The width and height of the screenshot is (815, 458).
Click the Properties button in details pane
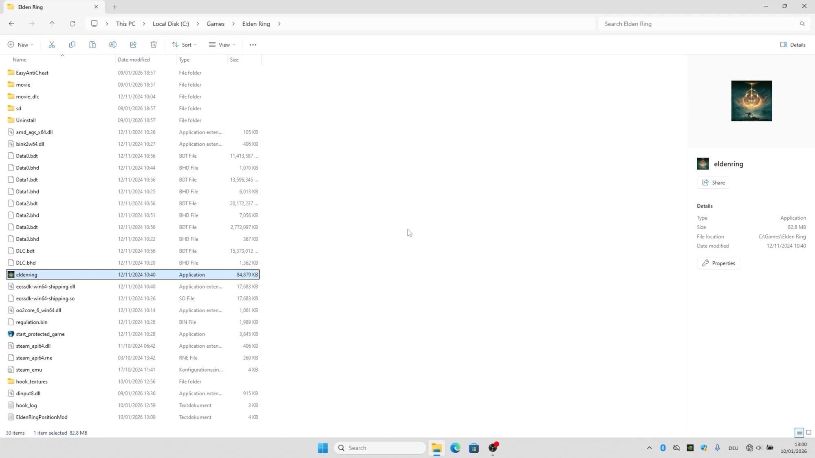point(718,263)
